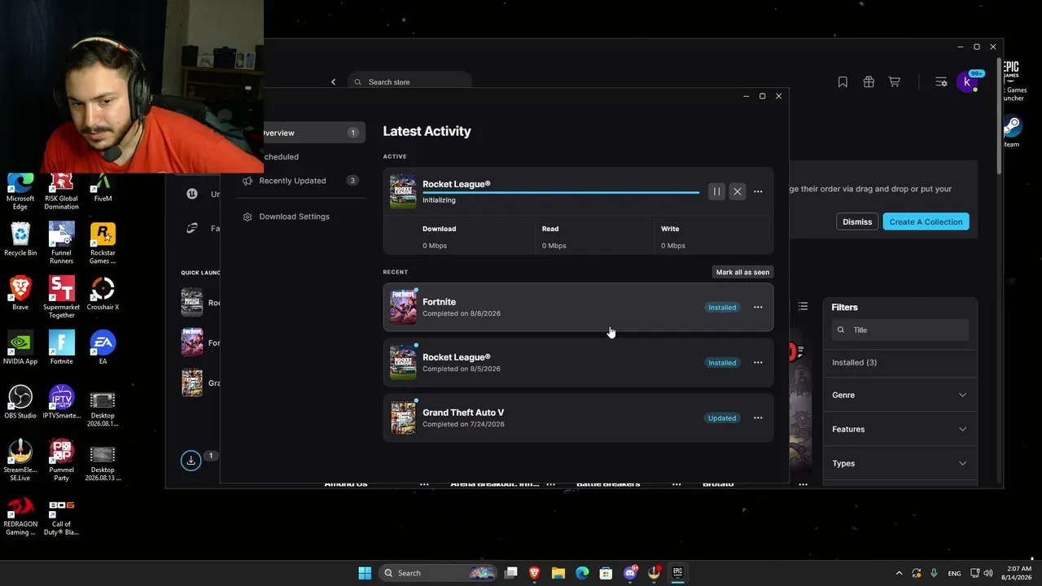Viewport: 1042px width, 586px height.
Task: Switch library to list view
Action: pos(803,307)
